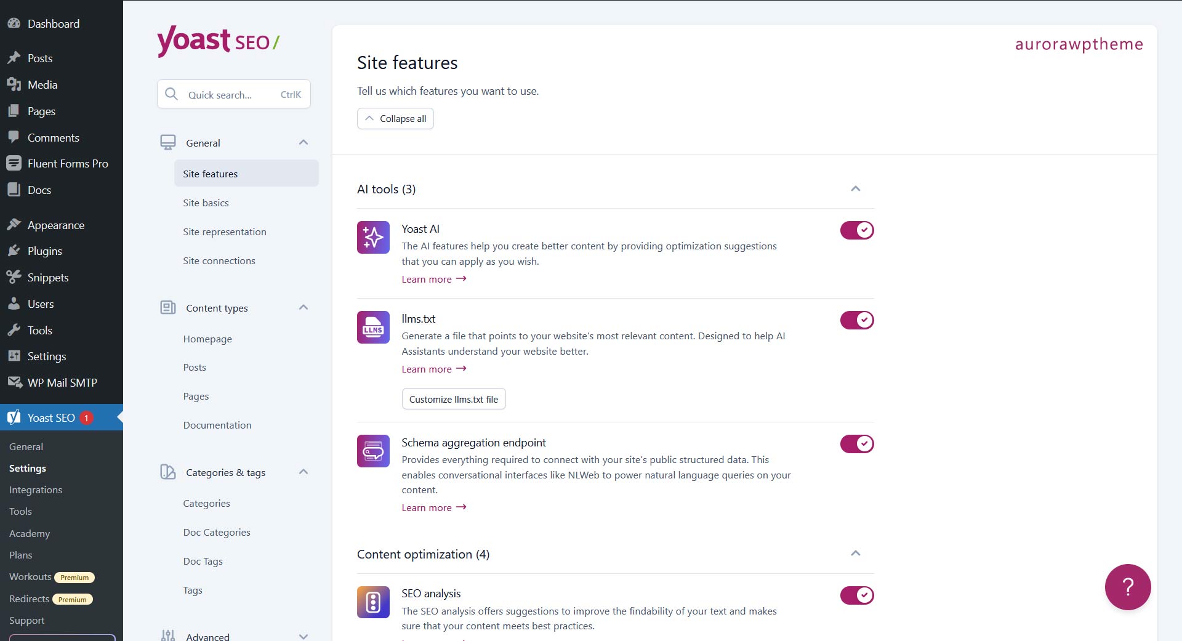1182x641 pixels.
Task: Click the llms.txt file icon
Action: click(373, 327)
